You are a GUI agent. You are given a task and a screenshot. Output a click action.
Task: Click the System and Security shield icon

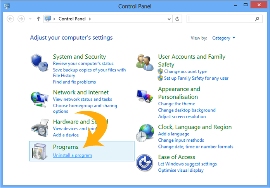(x=40, y=63)
